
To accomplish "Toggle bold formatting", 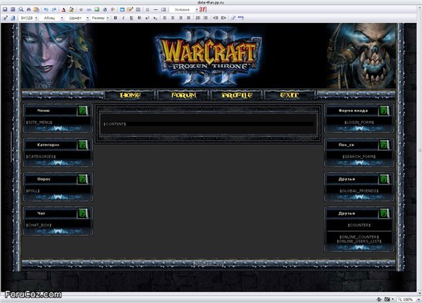I will 115,18.
